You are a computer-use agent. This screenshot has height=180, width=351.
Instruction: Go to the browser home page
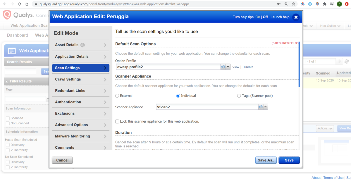pos(27,4)
